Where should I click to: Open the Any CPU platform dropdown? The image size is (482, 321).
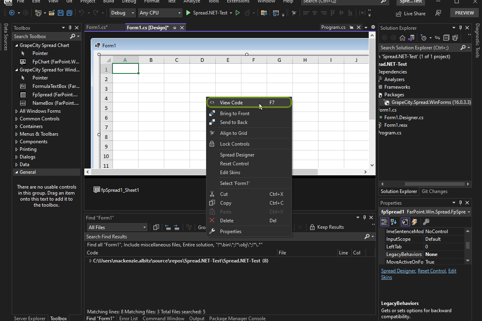coord(160,13)
